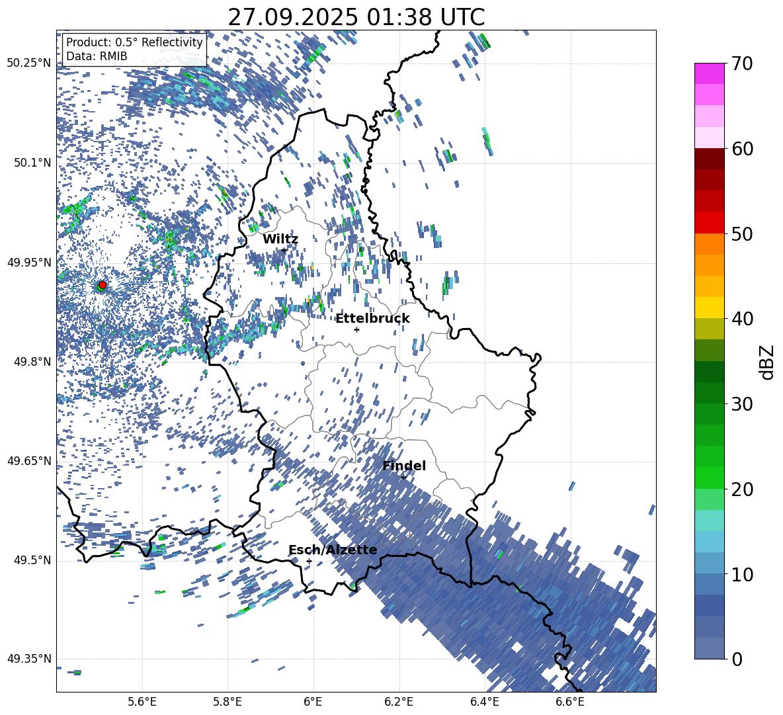The image size is (783, 715).
Task: Click the Wiltz station cross marker
Action: click(284, 250)
